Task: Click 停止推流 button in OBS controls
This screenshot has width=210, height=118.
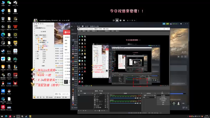Action: click(163, 95)
